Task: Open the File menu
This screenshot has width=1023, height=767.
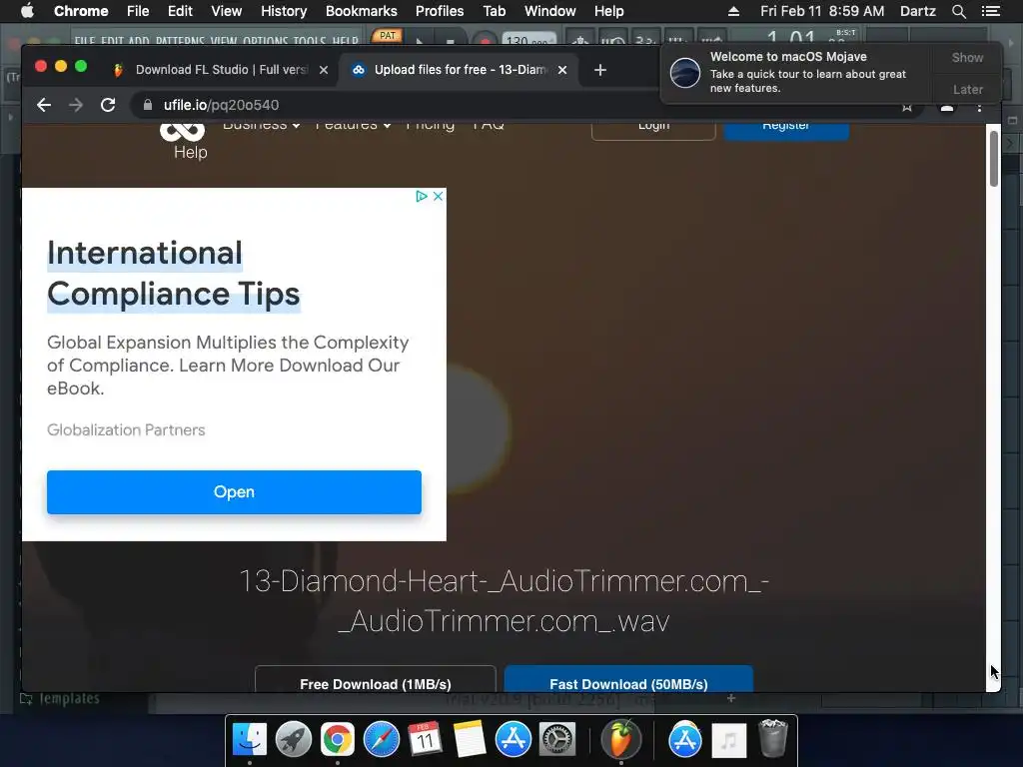Action: point(138,11)
